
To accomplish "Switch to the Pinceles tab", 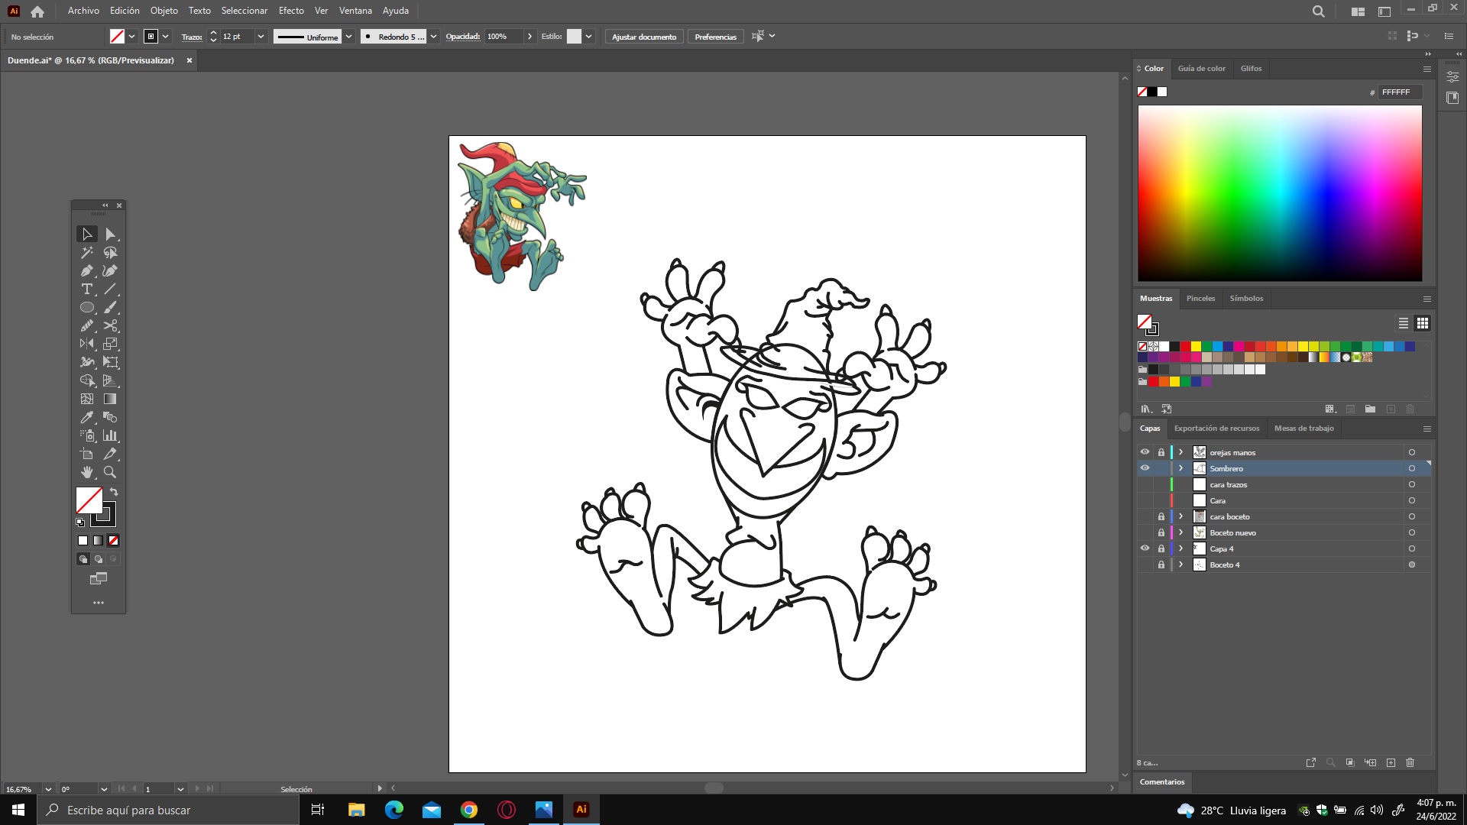I will 1200,299.
